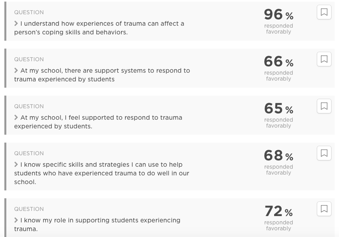Select the 68% responded favorably score
The width and height of the screenshot is (339, 237).
tap(278, 162)
